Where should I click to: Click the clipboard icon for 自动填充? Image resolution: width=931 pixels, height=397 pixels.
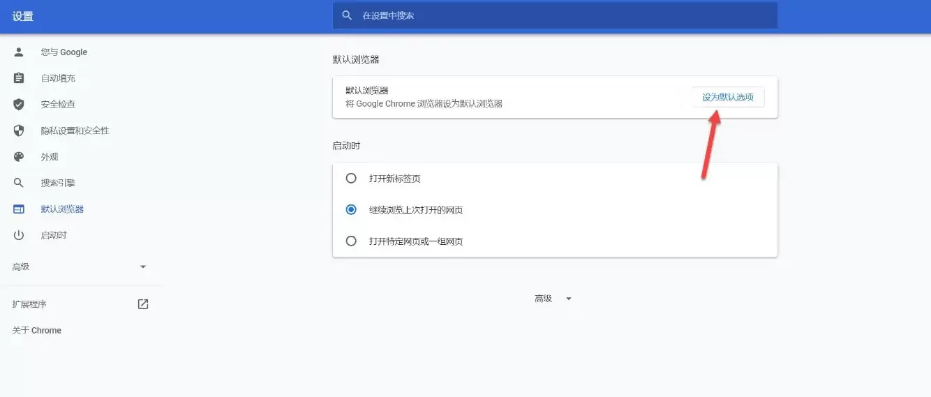(19, 78)
